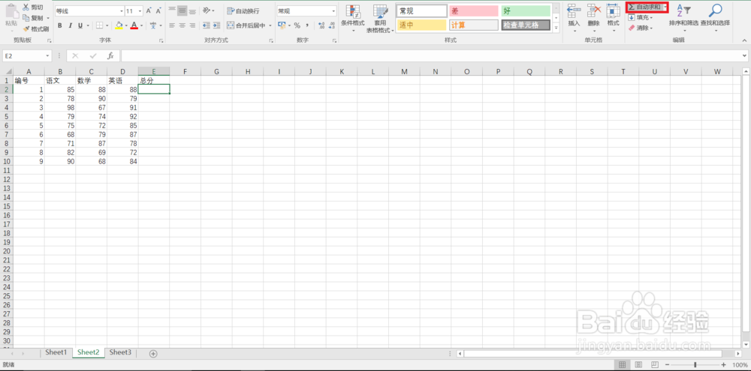Select the Sheet2 tab
Viewport: 751px width, 371px height.
(x=88, y=352)
